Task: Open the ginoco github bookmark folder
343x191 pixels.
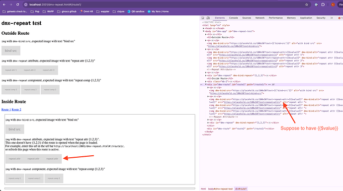Action: [67, 11]
